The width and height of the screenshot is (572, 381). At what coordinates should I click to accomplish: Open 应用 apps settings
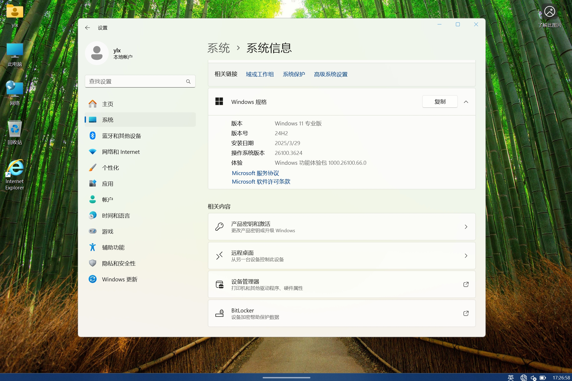(x=140, y=184)
